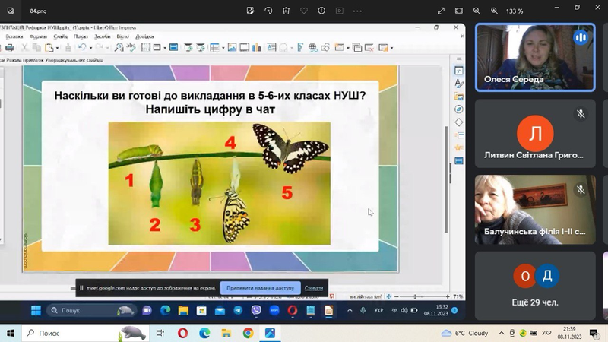Click the insert chart icon in Impress
Viewport: 608px width, 342px height.
(256, 47)
